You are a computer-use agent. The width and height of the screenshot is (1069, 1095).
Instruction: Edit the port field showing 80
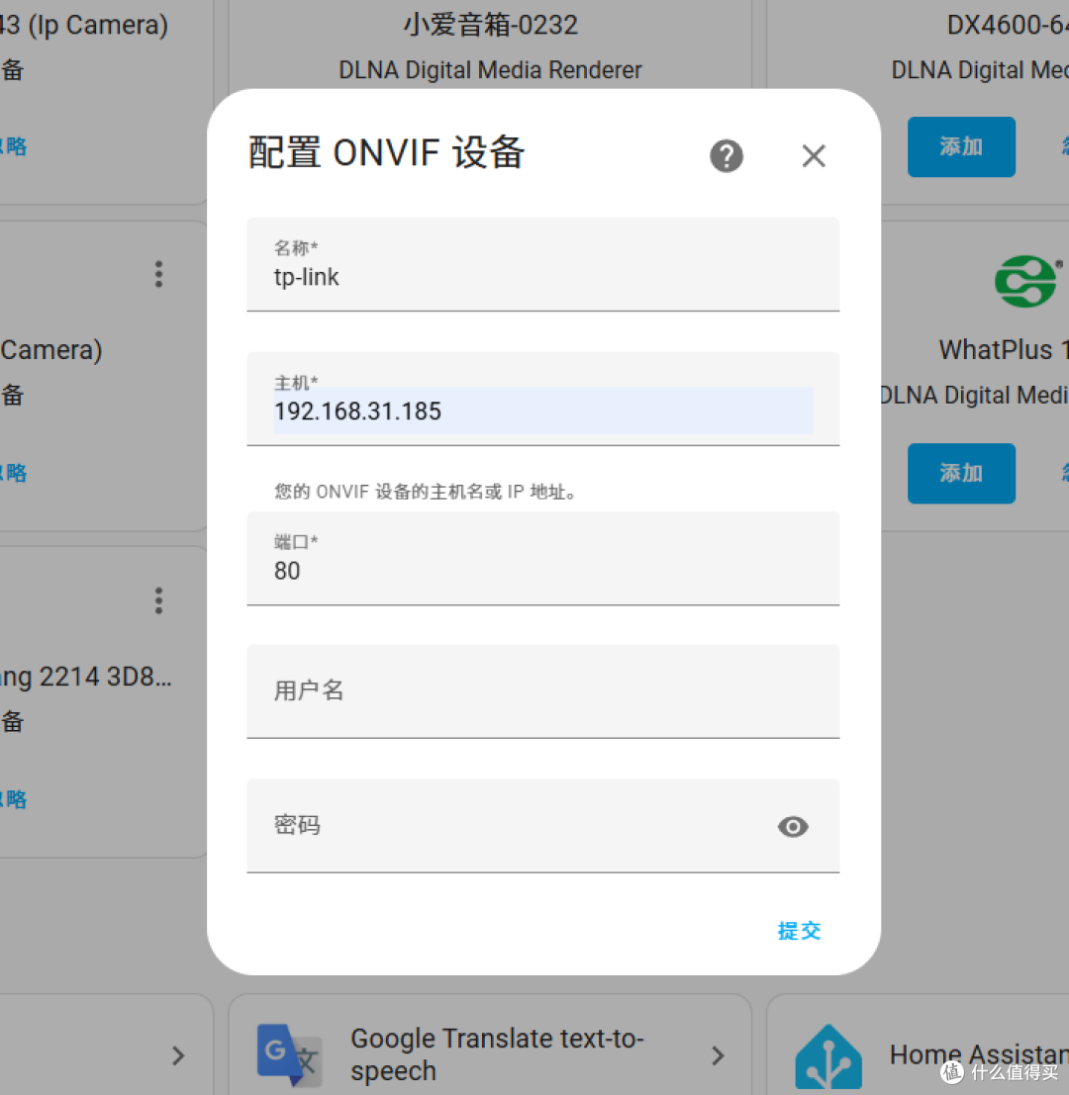click(x=542, y=558)
